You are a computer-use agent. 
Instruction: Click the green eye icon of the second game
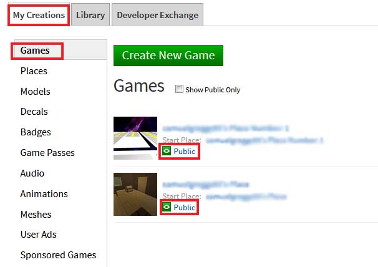click(167, 207)
